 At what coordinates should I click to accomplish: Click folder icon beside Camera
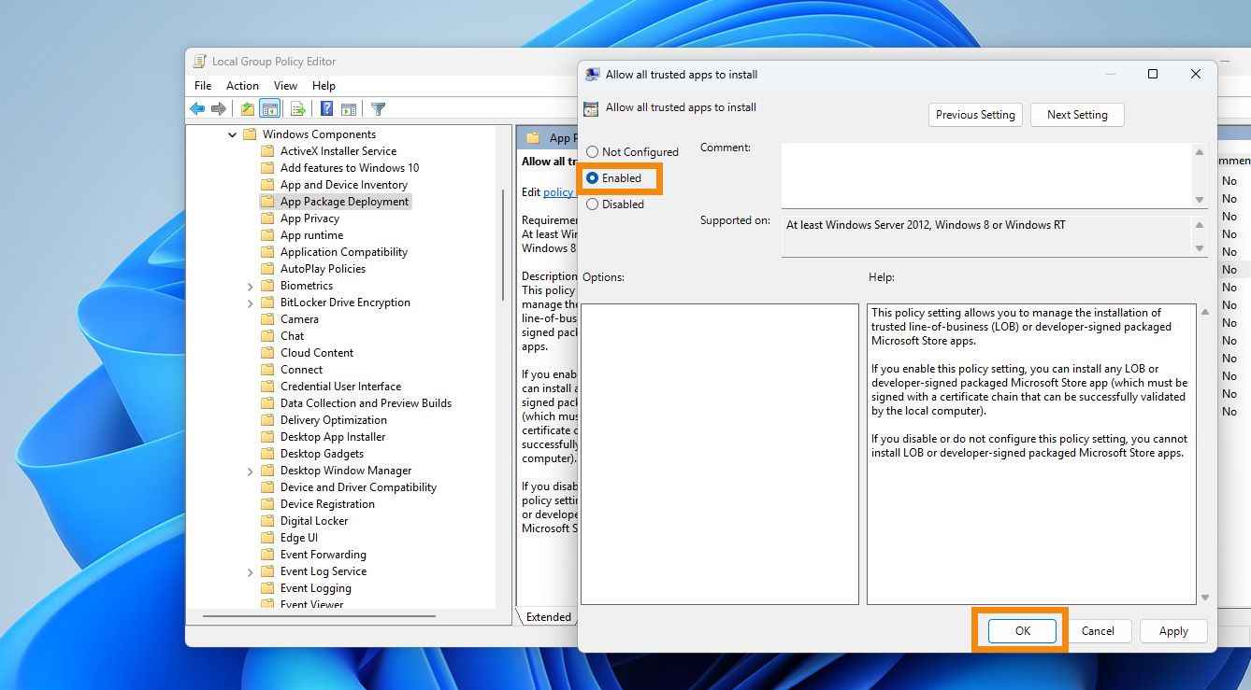point(267,319)
